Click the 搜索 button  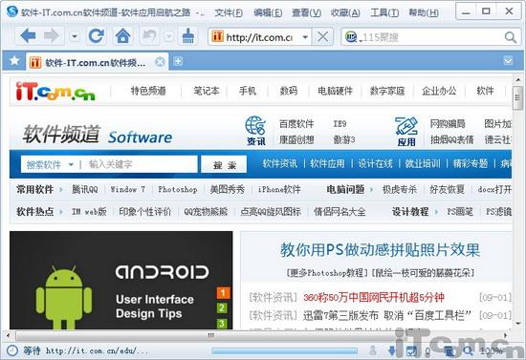tap(224, 164)
